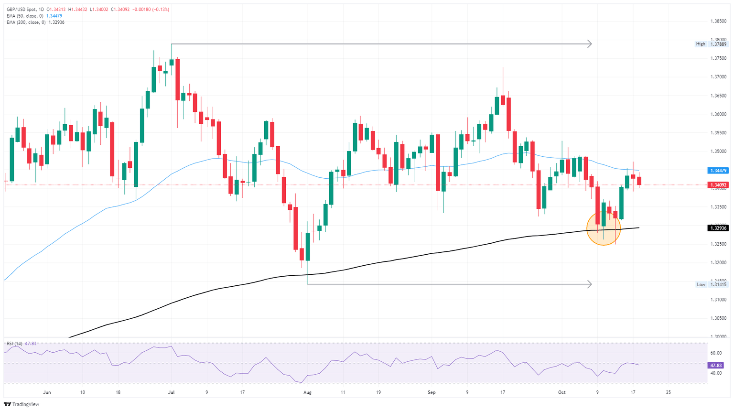734x411 pixels.
Task: Click the Sep label on time axis
Action: (x=432, y=392)
